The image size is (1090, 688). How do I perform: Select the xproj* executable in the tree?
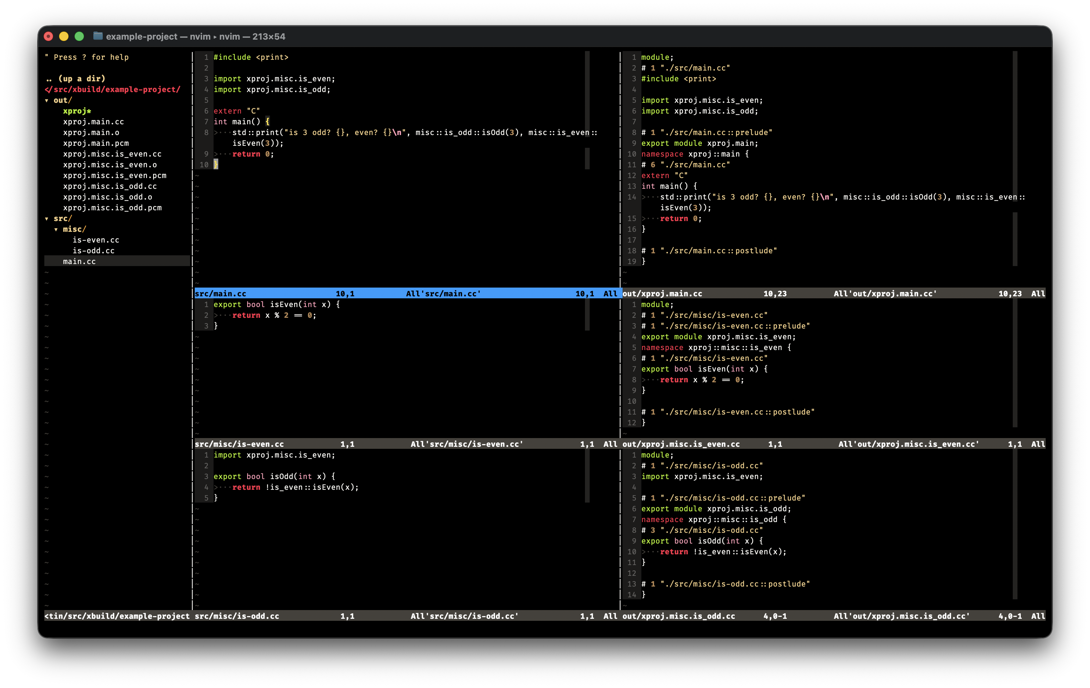[x=77, y=111]
